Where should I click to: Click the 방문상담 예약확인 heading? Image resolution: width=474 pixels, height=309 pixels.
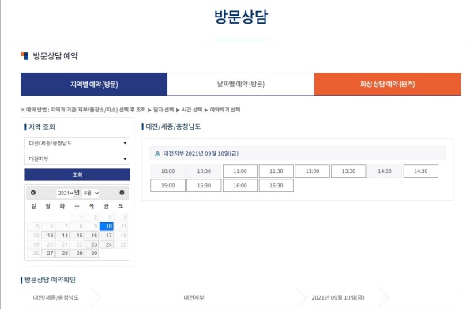pos(50,280)
